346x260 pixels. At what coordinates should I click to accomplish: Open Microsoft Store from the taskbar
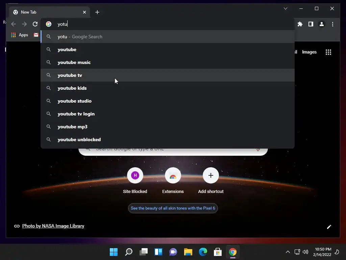[218, 252]
